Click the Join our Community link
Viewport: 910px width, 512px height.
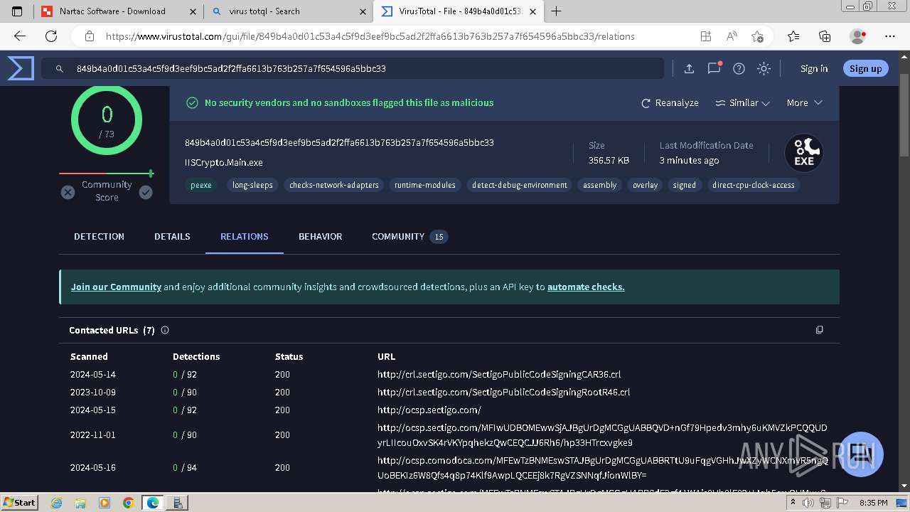pyautogui.click(x=116, y=287)
